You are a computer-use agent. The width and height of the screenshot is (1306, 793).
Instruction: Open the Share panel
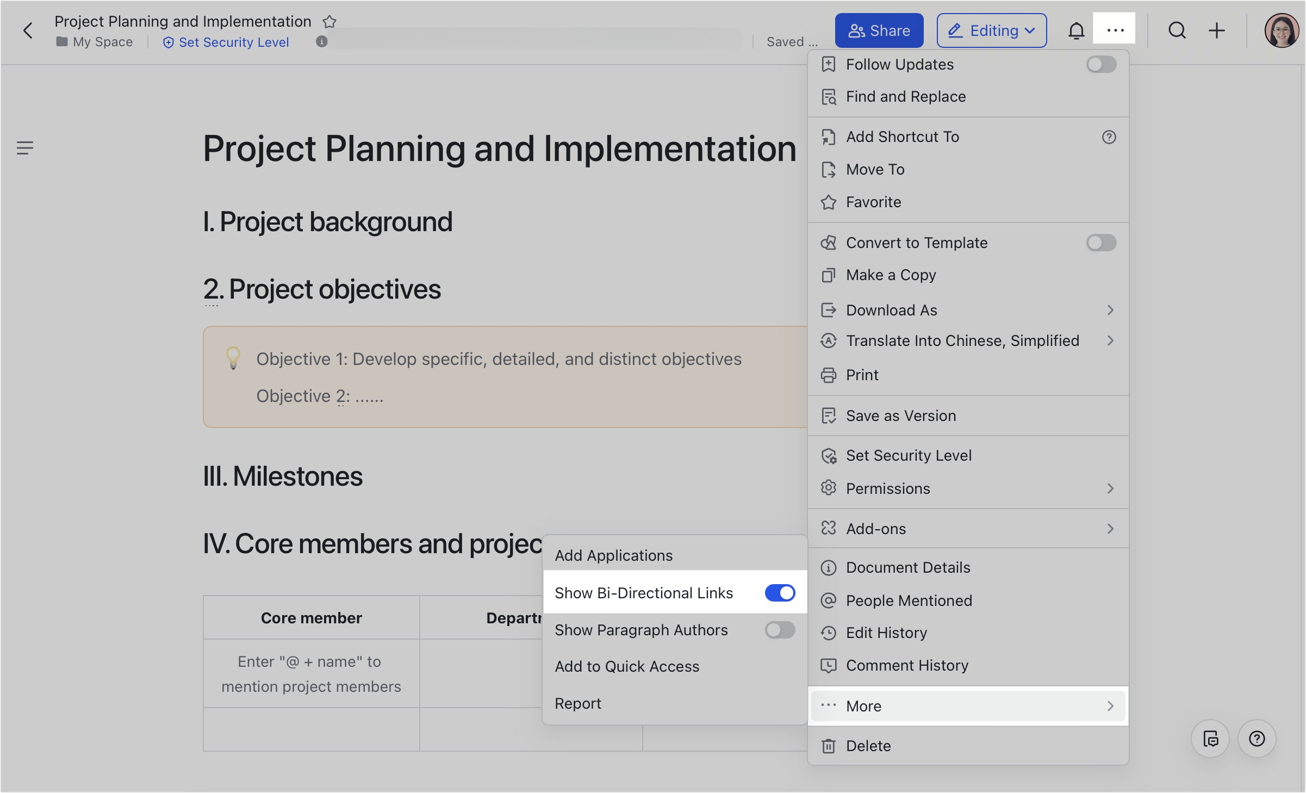coord(878,30)
